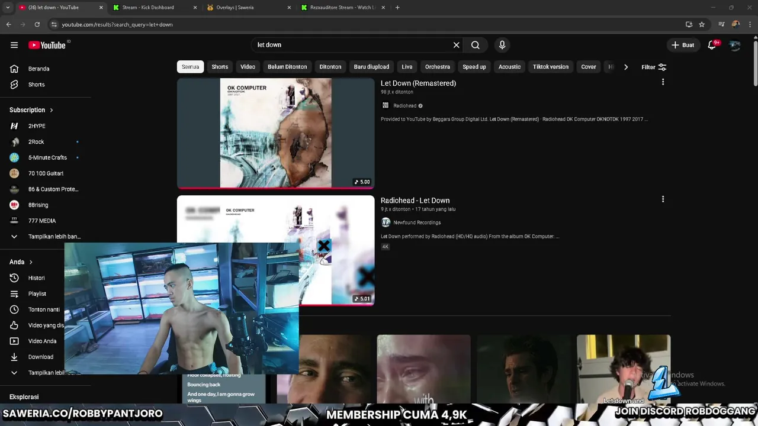Select the Shorts filter chip
758x426 pixels.
tap(220, 67)
